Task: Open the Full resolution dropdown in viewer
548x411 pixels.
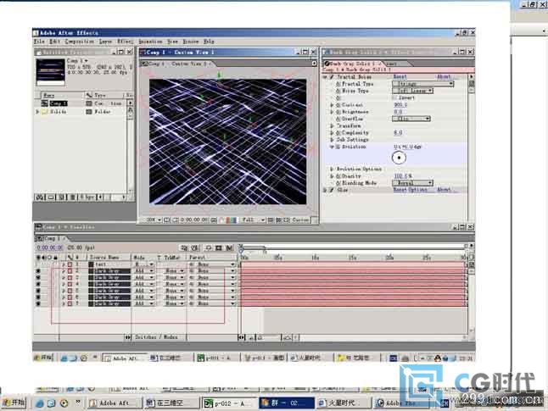Action: 253,220
